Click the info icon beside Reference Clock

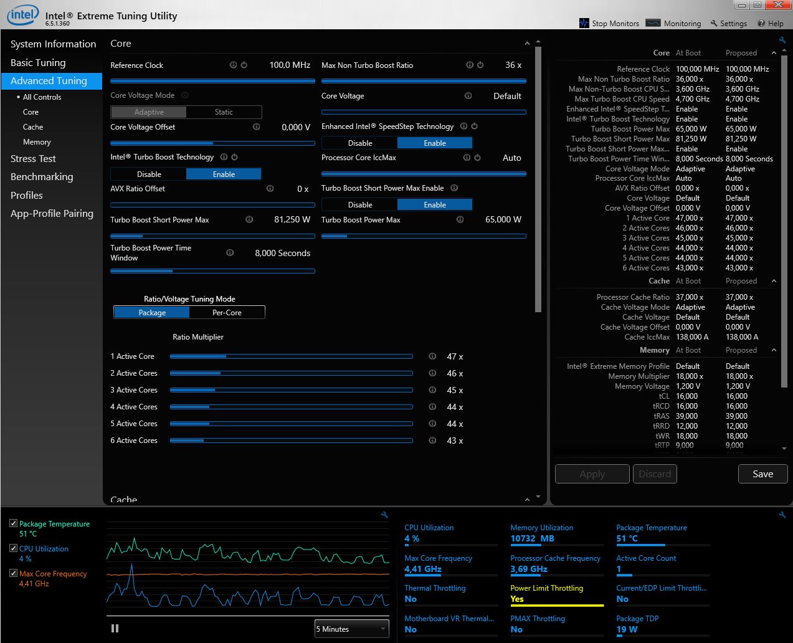pyautogui.click(x=233, y=65)
